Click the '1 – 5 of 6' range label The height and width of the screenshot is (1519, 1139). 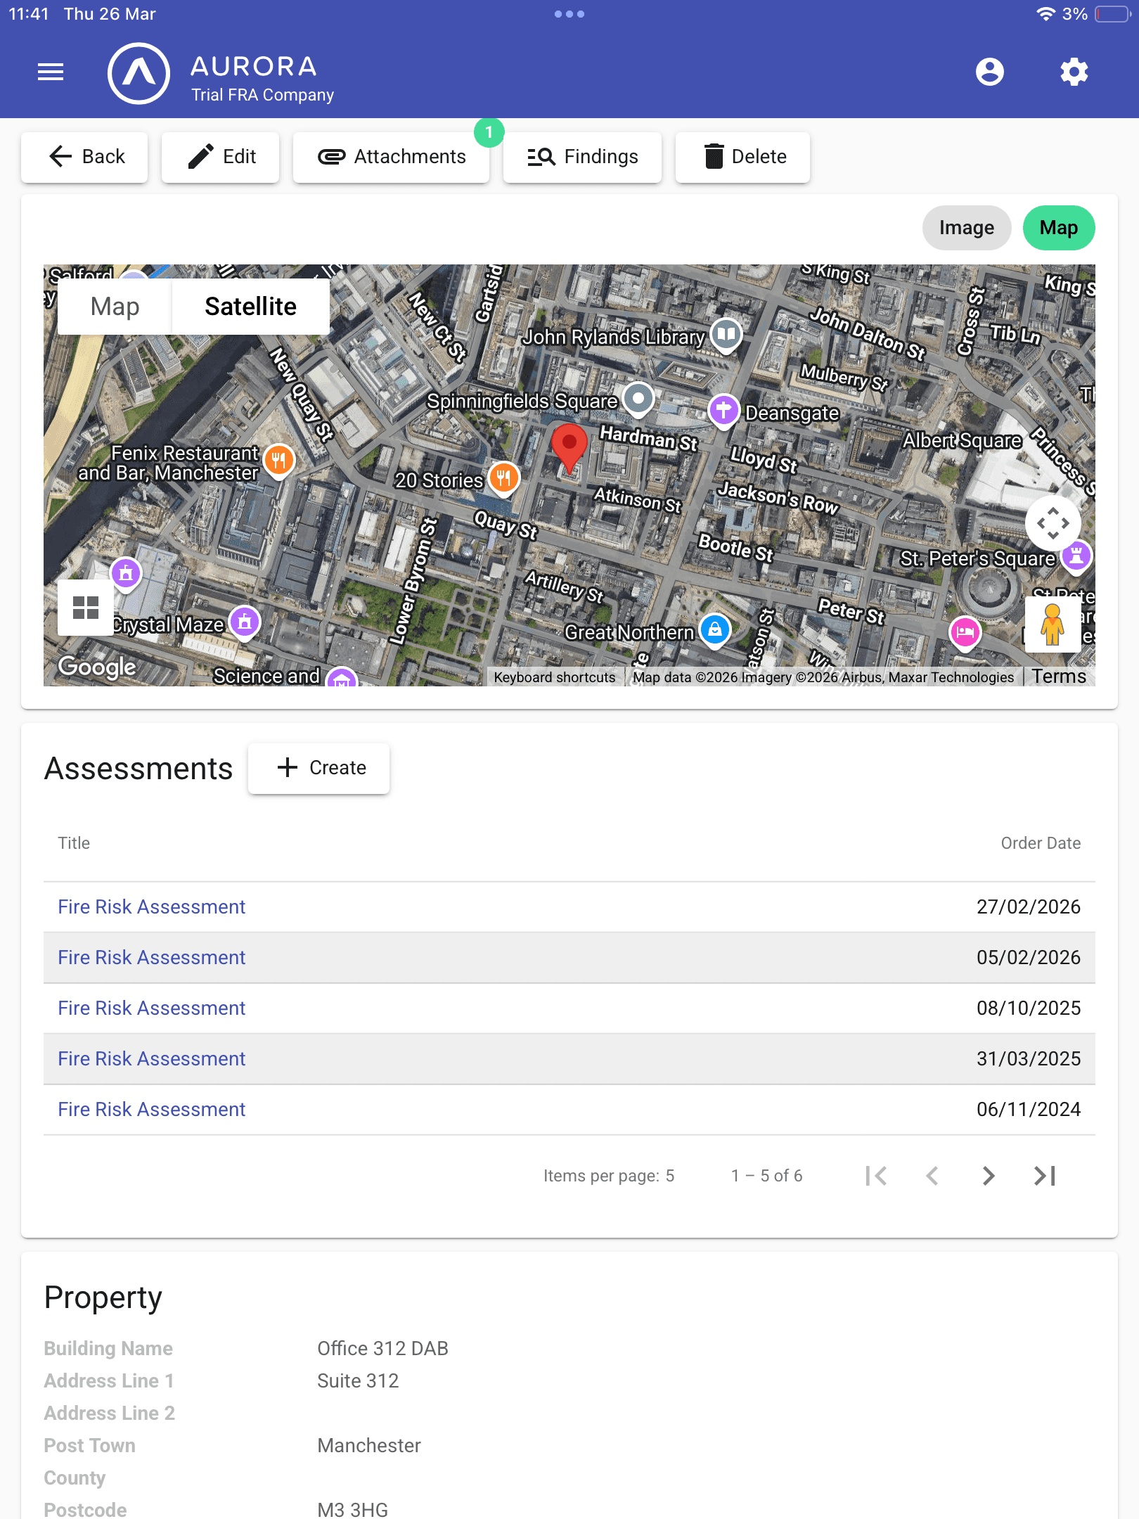pos(766,1176)
